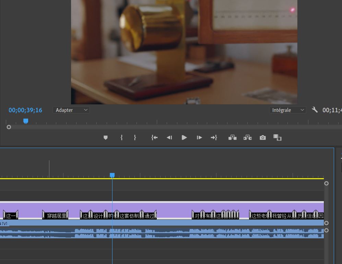Image resolution: width=342 pixels, height=264 pixels.
Task: Click the 00;00;39;16 timecode field
Action: coord(25,110)
